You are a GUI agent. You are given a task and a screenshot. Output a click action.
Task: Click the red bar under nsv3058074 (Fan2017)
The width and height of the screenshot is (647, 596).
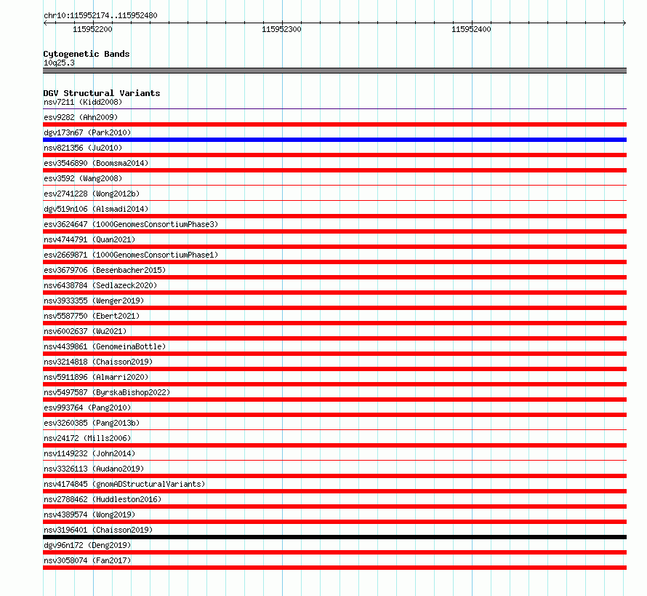click(334, 568)
